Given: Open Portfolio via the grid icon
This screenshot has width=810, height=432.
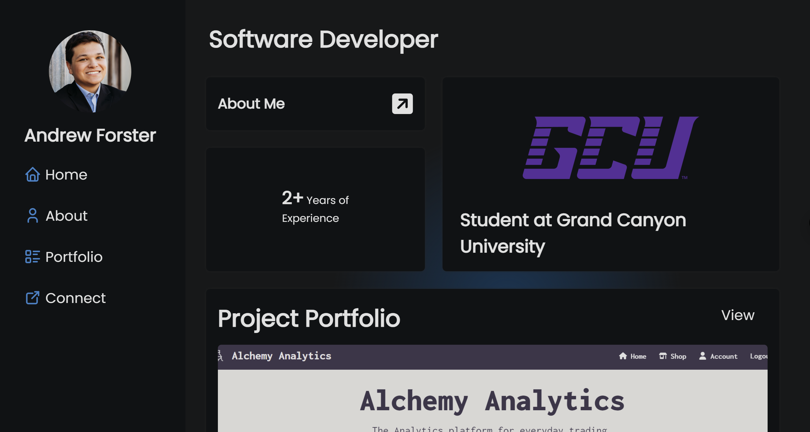Looking at the screenshot, I should [32, 257].
